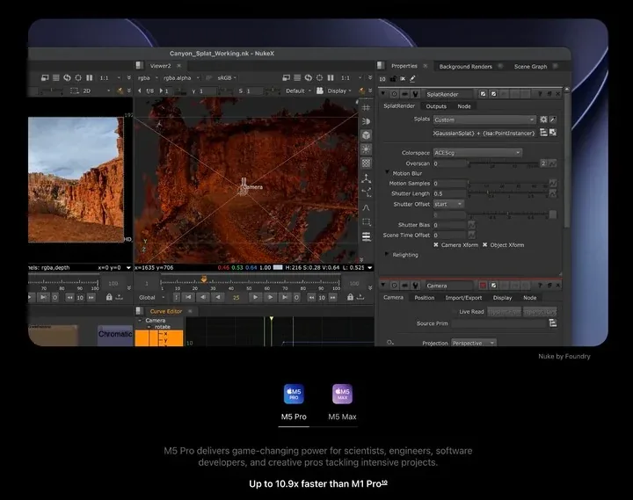The height and width of the screenshot is (500, 633).
Task: Click footnote 10 link after M1 Pro
Action: (x=384, y=482)
